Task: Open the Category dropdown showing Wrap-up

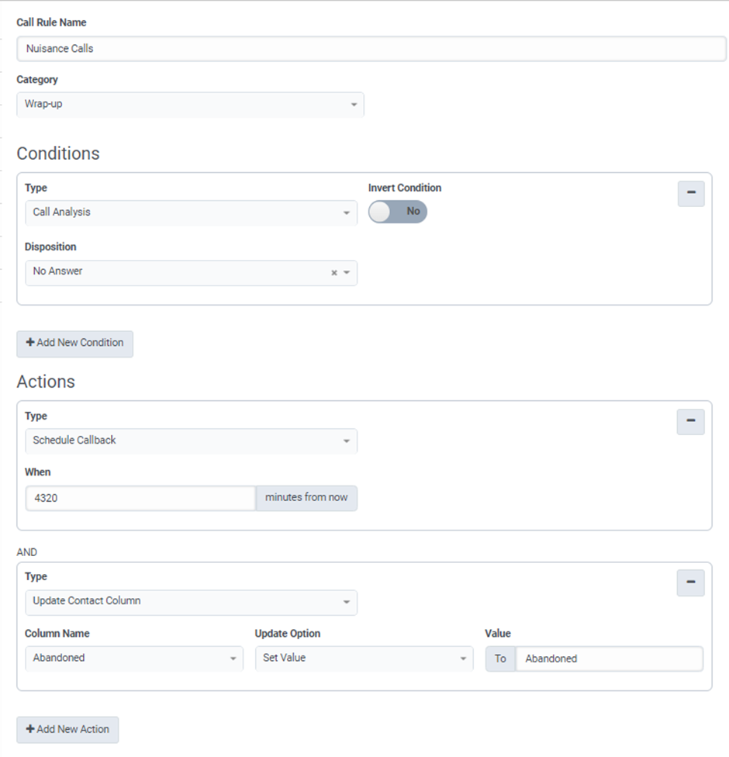Action: pos(190,104)
